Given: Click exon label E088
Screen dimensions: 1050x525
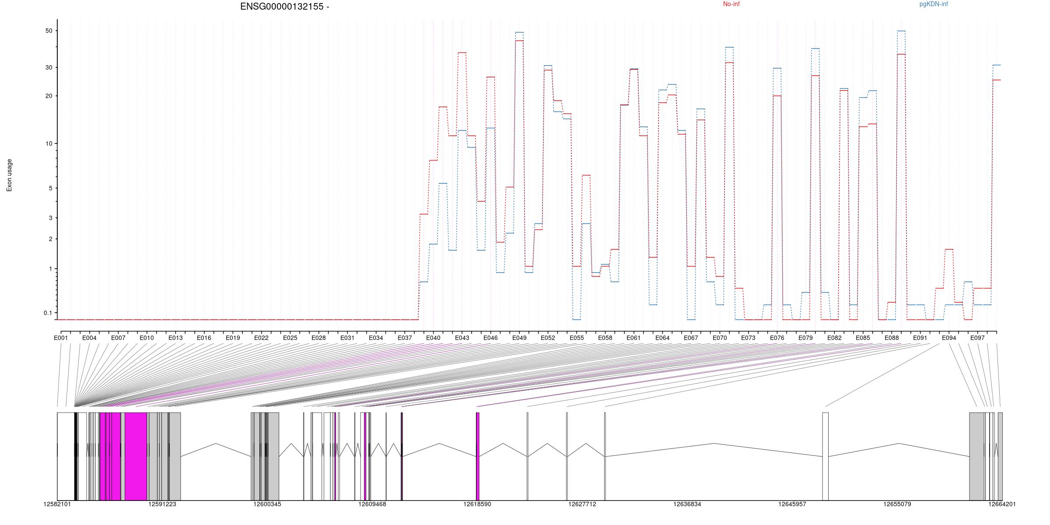Looking at the screenshot, I should pyautogui.click(x=892, y=338).
